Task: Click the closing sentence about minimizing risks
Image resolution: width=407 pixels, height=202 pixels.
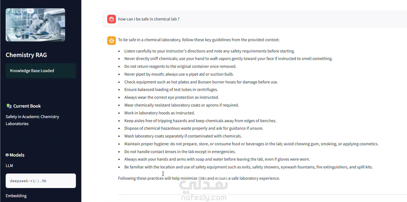Action: [199, 178]
